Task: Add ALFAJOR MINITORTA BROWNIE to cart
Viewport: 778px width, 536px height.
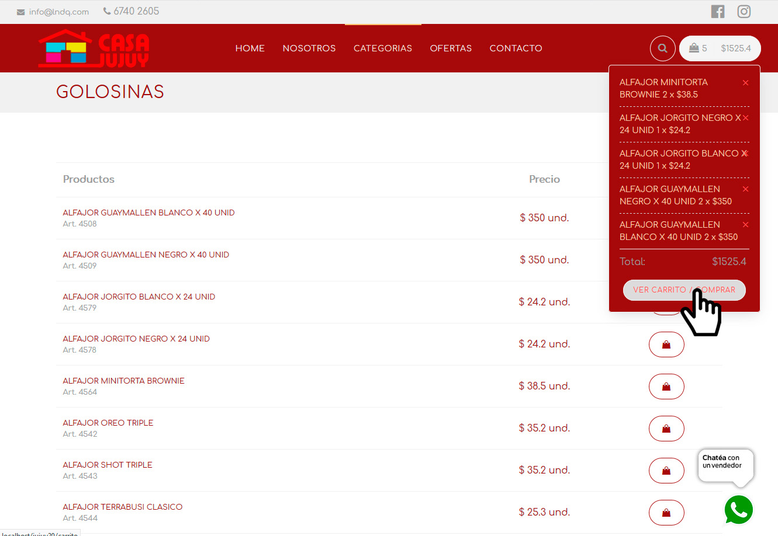Action: point(666,387)
